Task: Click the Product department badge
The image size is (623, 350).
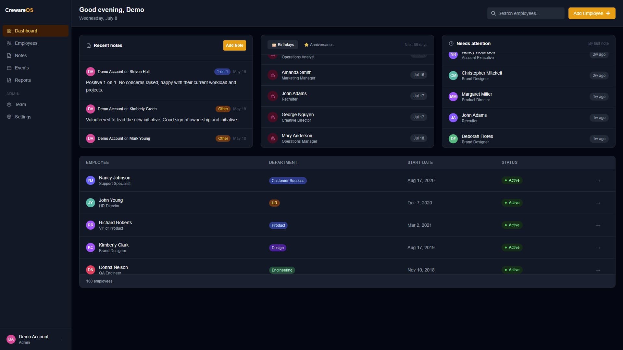Action: [x=278, y=225]
